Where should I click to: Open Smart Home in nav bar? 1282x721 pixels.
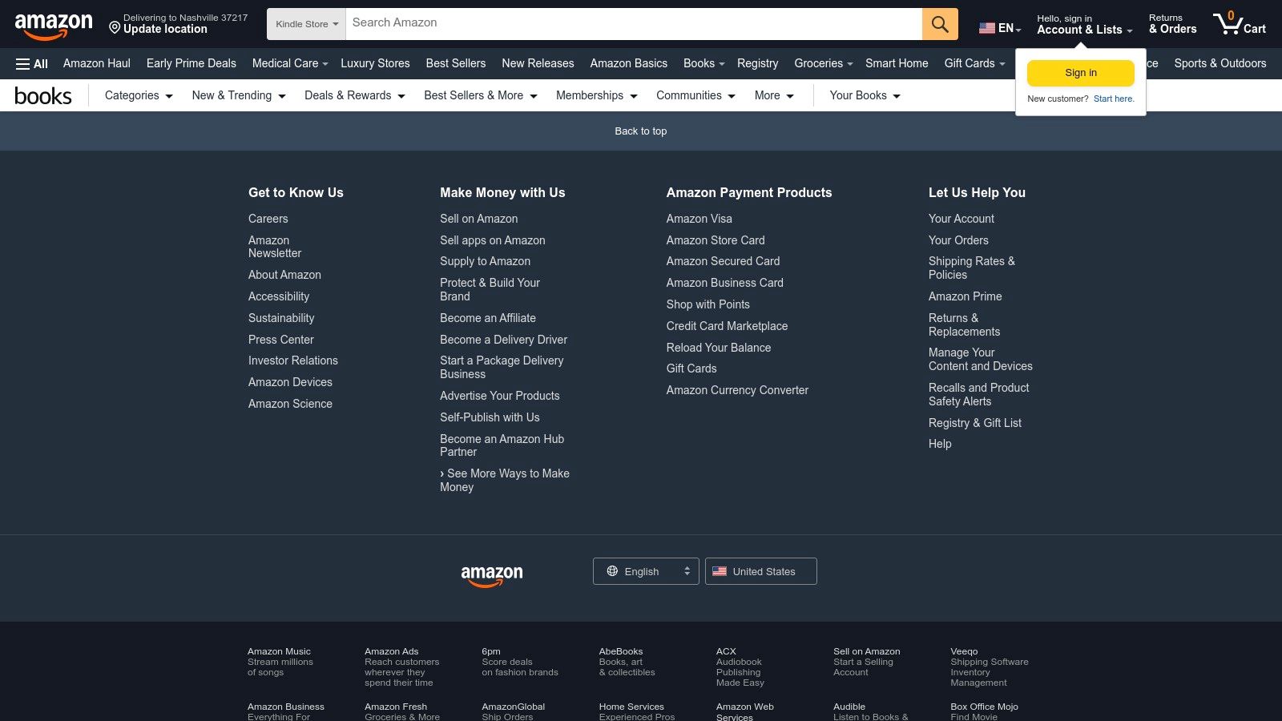[897, 63]
